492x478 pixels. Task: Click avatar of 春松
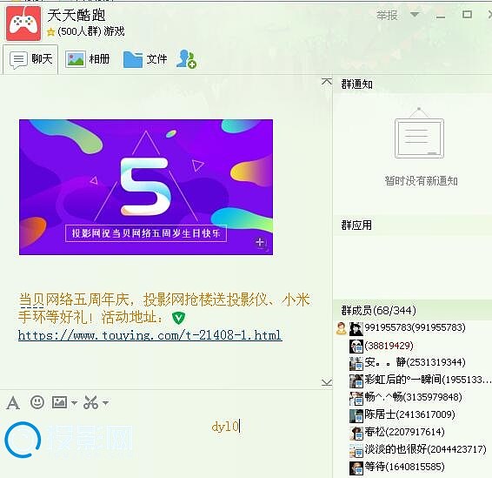356,433
